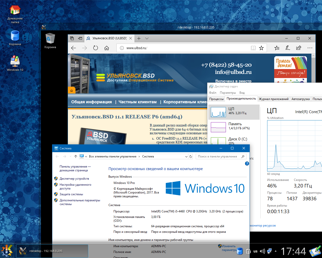The width and height of the screenshot is (322, 258).
Task: Open the address path dropdown in System window
Action: 186,156
